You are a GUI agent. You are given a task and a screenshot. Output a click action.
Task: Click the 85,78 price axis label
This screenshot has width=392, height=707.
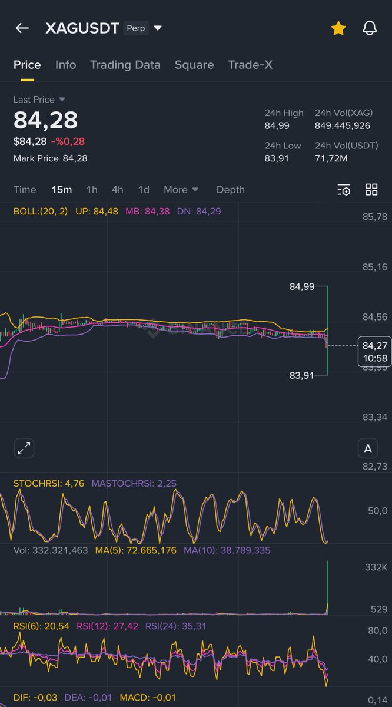pyautogui.click(x=375, y=217)
